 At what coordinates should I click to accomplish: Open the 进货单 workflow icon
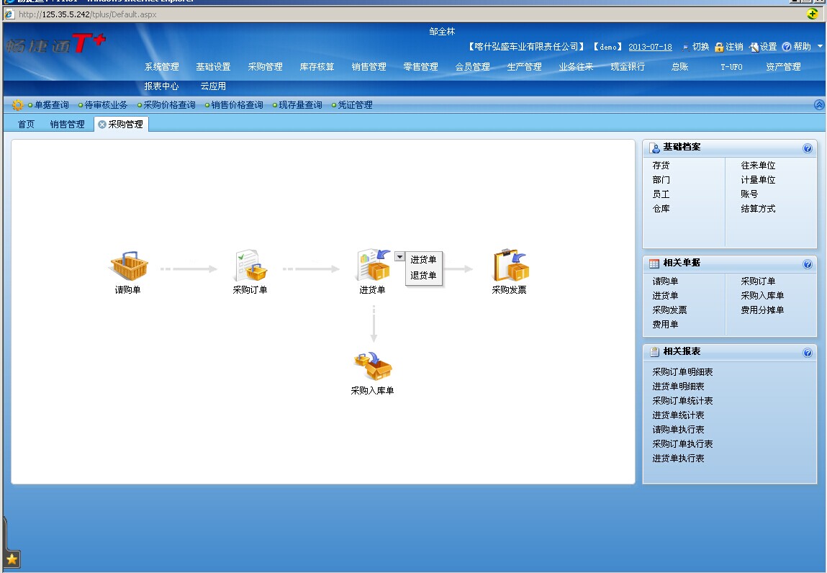pos(374,266)
